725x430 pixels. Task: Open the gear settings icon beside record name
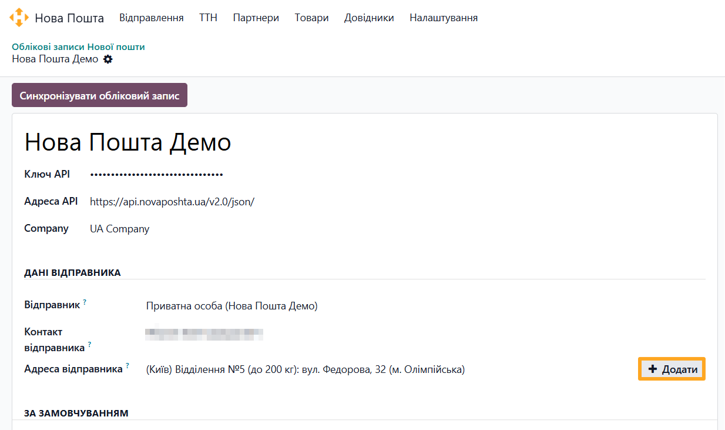108,59
